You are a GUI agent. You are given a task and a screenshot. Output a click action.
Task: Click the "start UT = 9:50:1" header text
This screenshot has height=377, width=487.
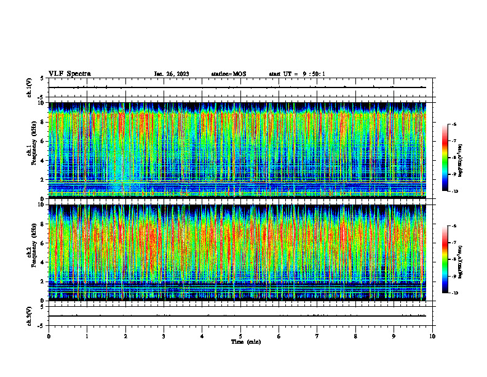297,74
